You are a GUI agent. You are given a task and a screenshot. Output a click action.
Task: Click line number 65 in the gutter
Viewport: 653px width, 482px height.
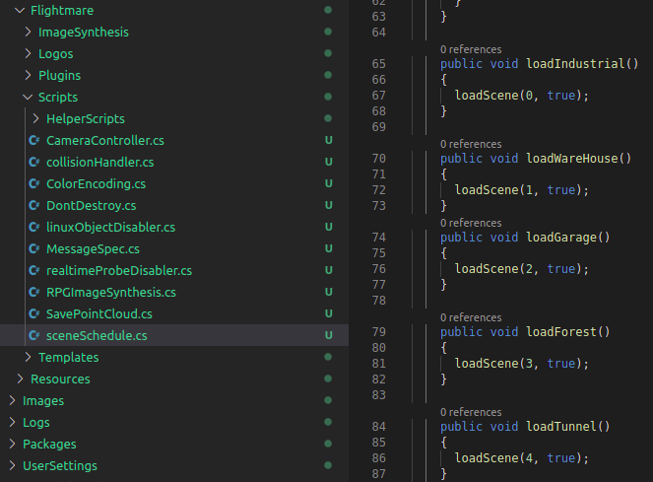(x=378, y=64)
